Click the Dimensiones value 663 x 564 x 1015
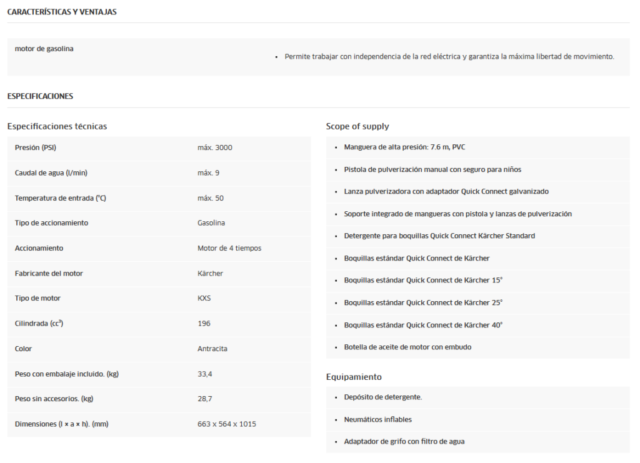 [226, 424]
